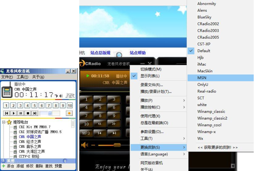257x171 pixels.
Task: Start recording with the orange dot button
Action: (x=69, y=113)
